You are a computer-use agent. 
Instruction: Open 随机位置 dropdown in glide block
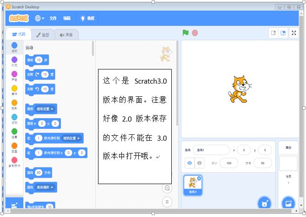71,138
